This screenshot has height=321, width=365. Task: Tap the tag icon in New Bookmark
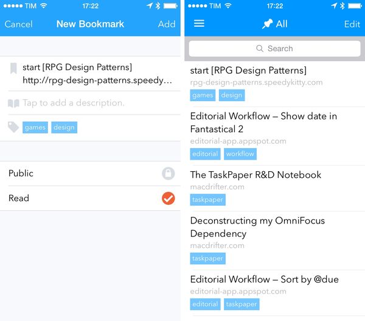(x=13, y=127)
